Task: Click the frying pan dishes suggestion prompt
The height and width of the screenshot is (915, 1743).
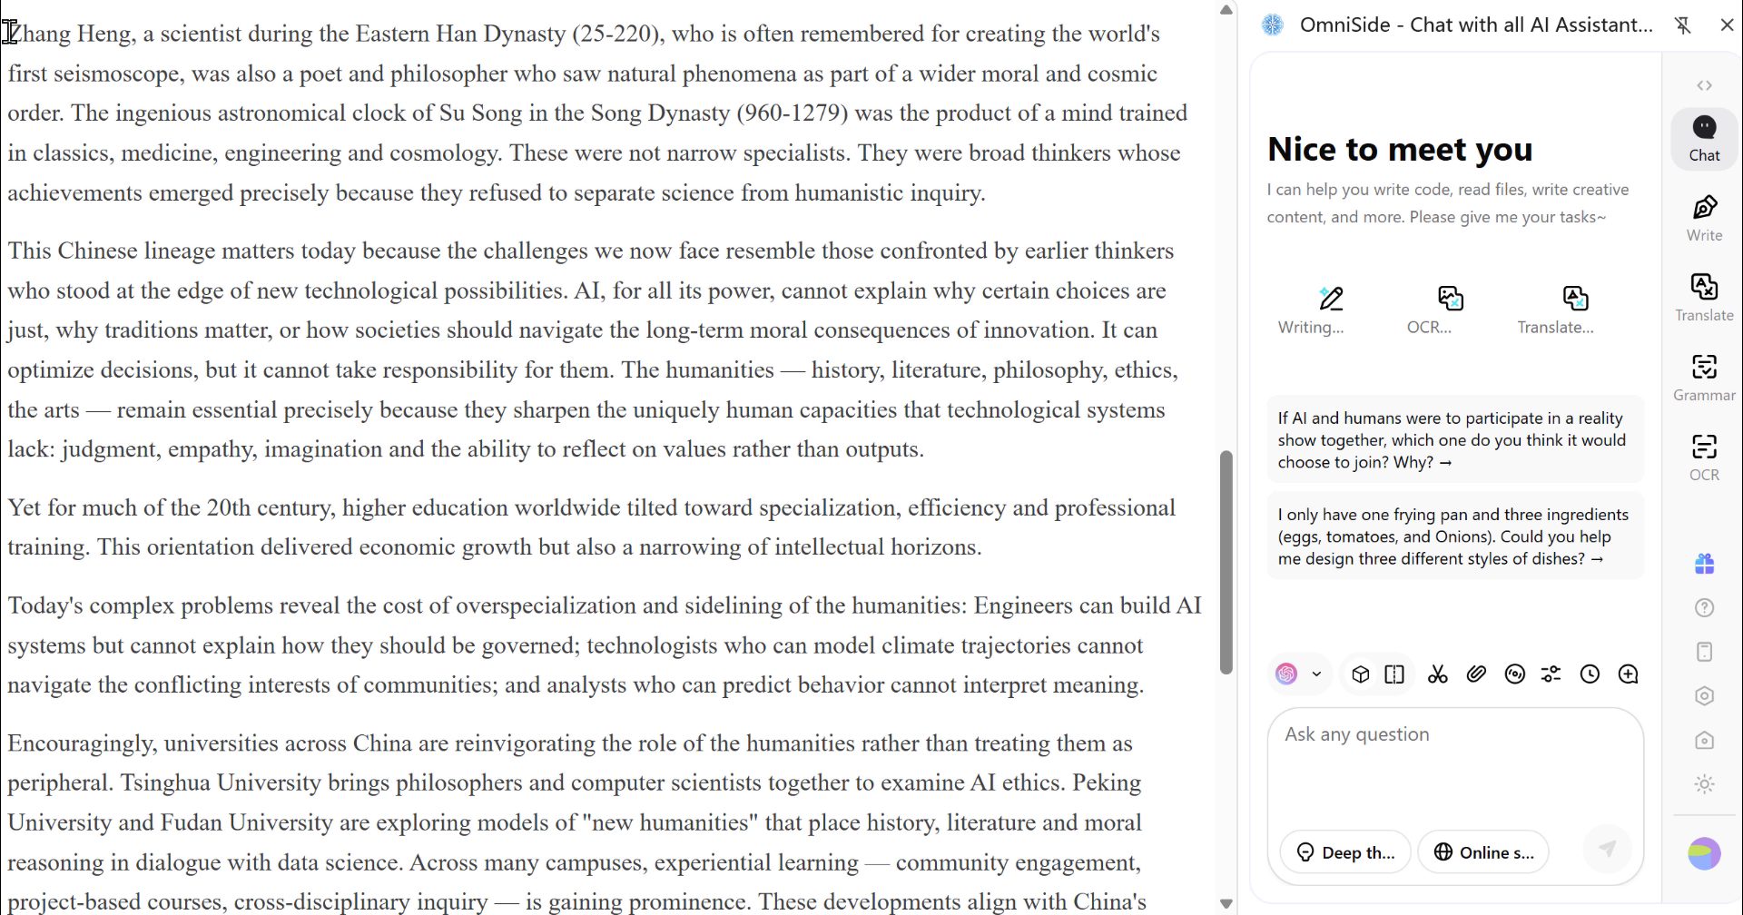Action: point(1454,536)
